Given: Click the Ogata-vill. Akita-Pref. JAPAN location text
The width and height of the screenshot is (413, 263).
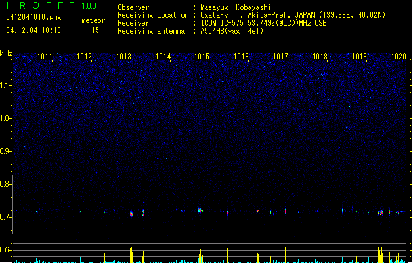Looking at the screenshot, I should pyautogui.click(x=293, y=15).
